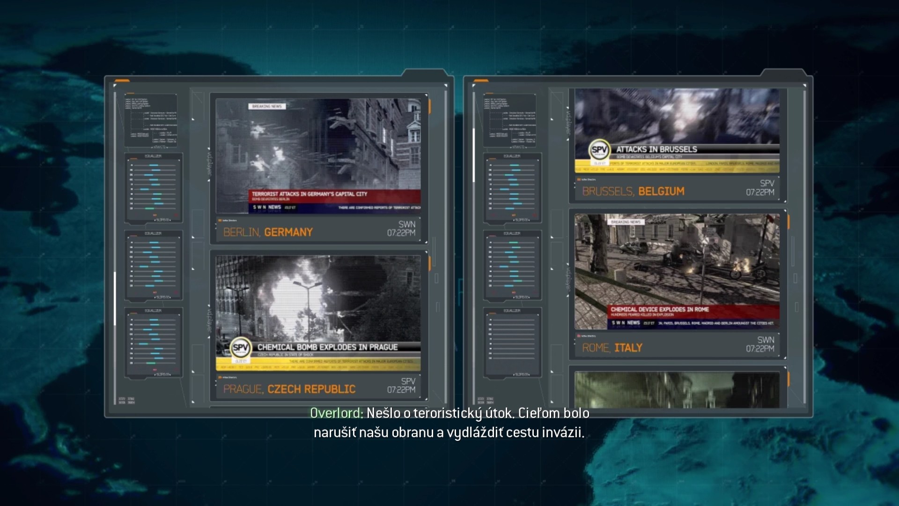Select the 'PRAGUE, CZECH REPUBLIC' location label
899x506 pixels.
coord(289,389)
